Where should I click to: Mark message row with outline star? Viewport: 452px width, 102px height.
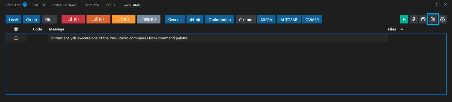coord(16,38)
